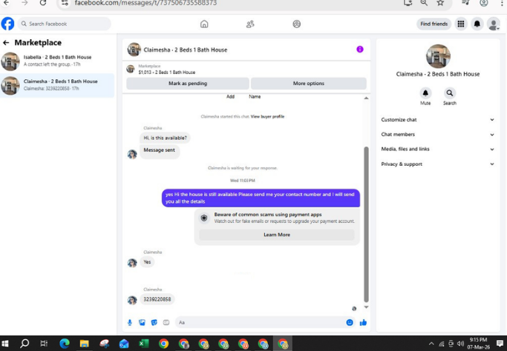Choose a GIF icon
507x351 pixels.
point(166,322)
